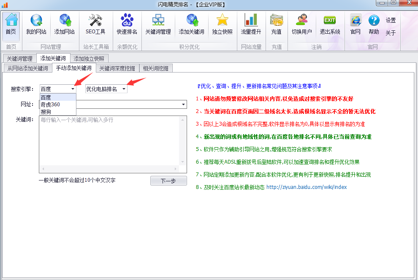Open the 关键词深度挖掘 sub-tab
Viewport: 418px width, 280px height.
tap(117, 68)
